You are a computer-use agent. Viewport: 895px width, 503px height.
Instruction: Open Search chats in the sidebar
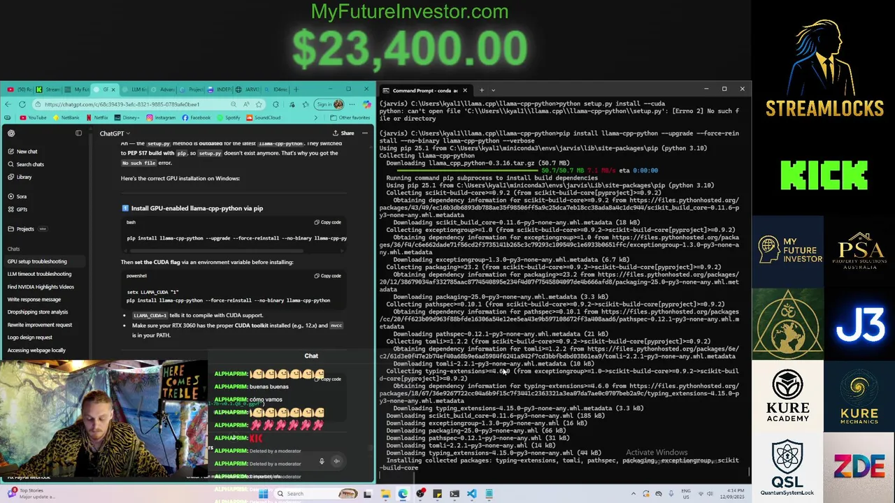click(x=29, y=164)
